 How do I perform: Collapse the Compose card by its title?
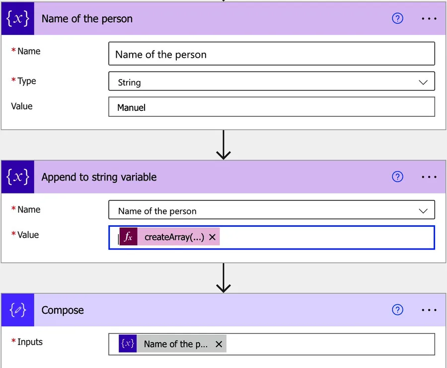[x=63, y=310]
